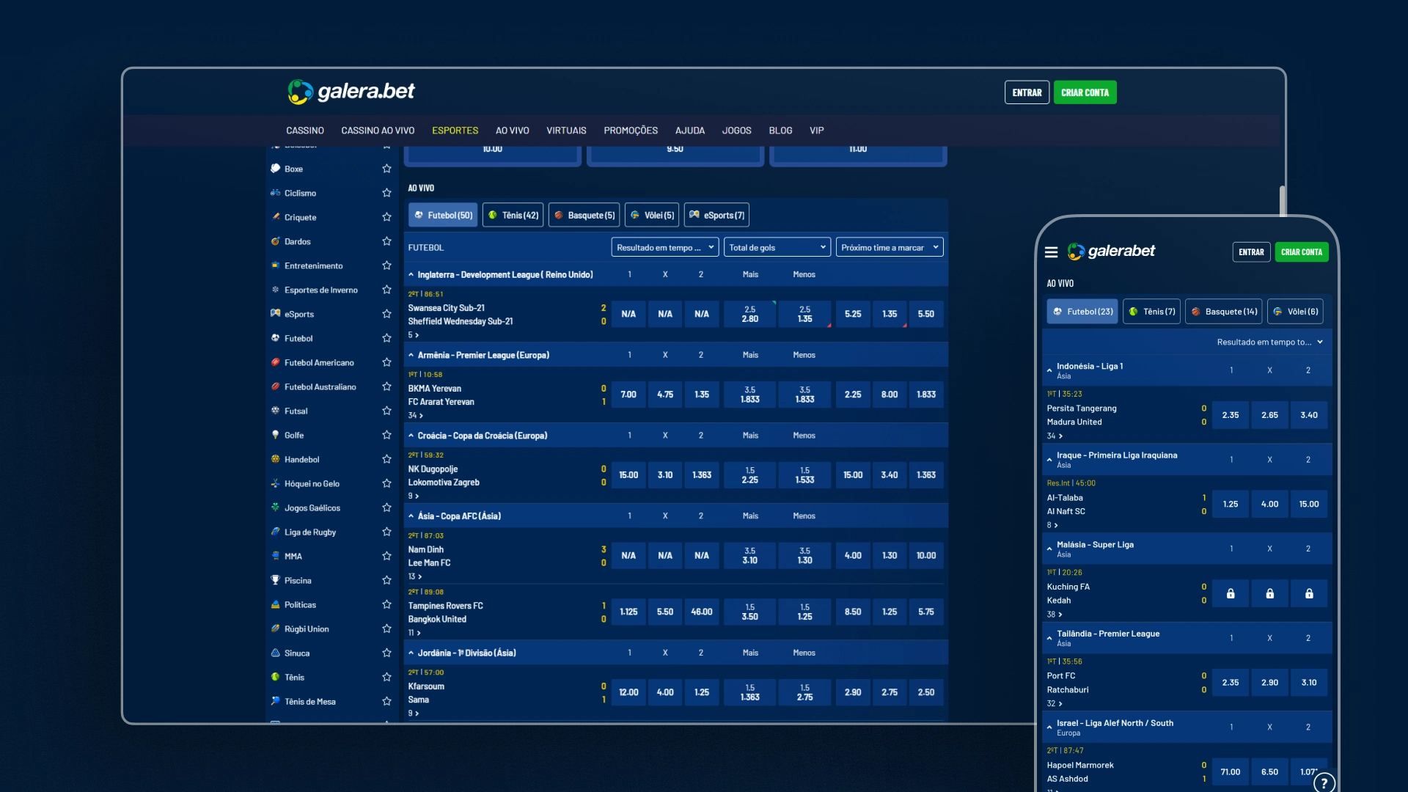The height and width of the screenshot is (792, 1408).
Task: Click the help question mark icon
Action: tap(1324, 781)
